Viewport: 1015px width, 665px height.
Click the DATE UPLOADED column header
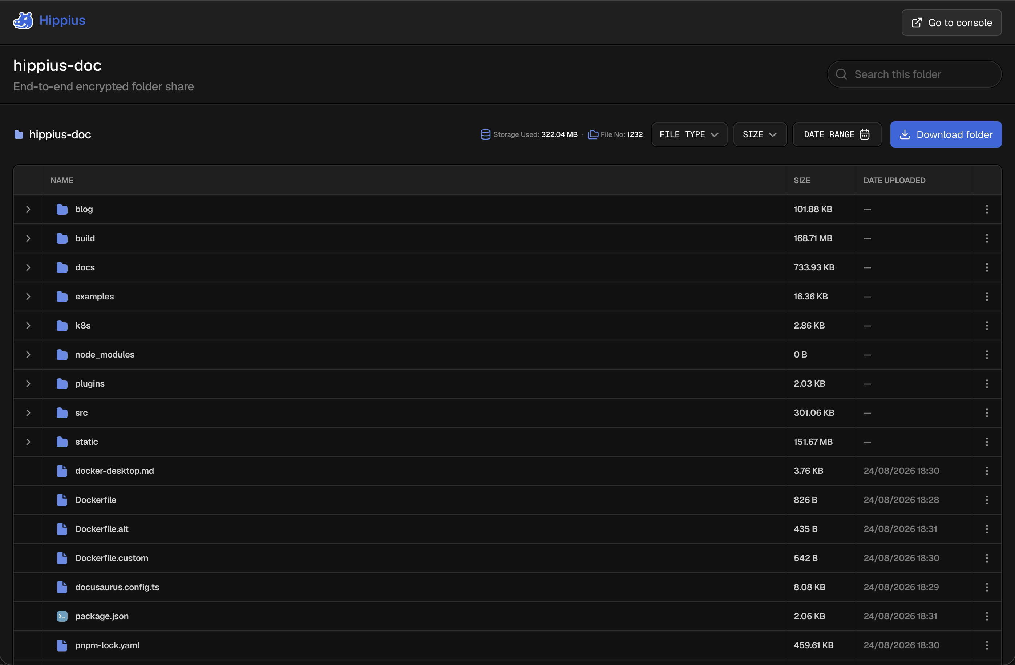[x=894, y=181]
